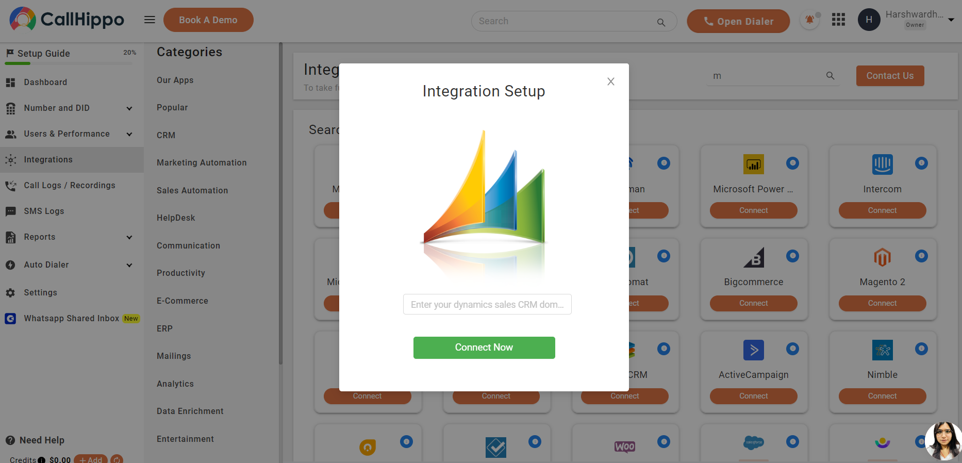The width and height of the screenshot is (962, 463).
Task: Click the integrations search magnifier icon
Action: (x=830, y=76)
